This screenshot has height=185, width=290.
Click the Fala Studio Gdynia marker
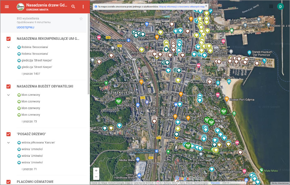click(x=259, y=20)
